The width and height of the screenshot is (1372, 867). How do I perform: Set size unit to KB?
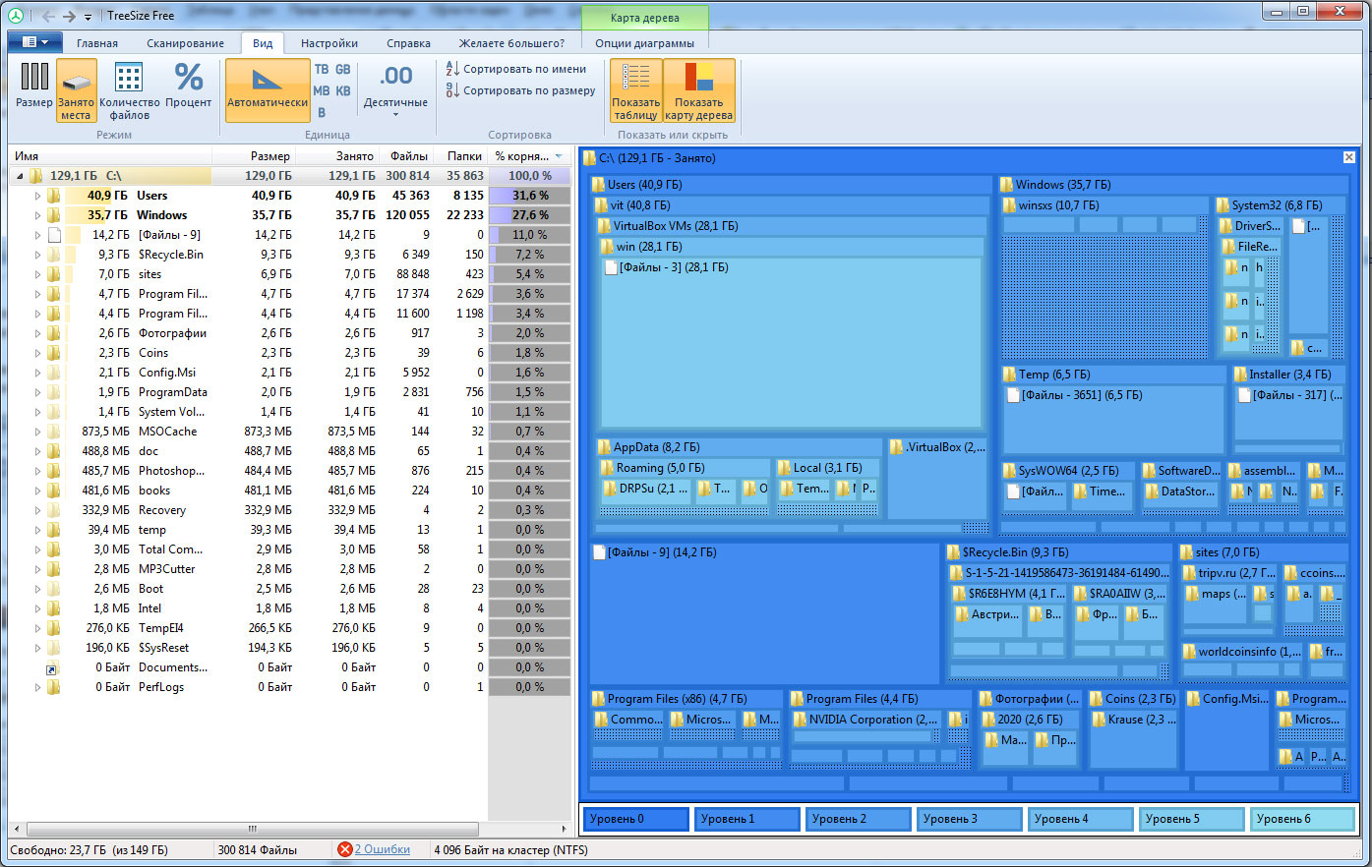coord(343,91)
